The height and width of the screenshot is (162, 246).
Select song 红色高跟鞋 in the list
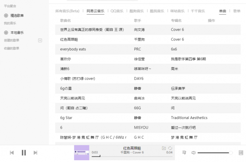coord(69,39)
